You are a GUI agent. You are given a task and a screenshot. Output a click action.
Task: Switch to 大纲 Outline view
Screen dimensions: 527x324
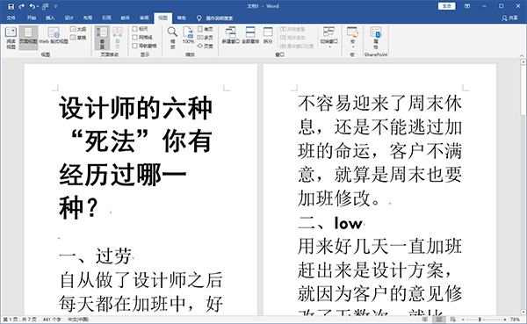(x=78, y=29)
